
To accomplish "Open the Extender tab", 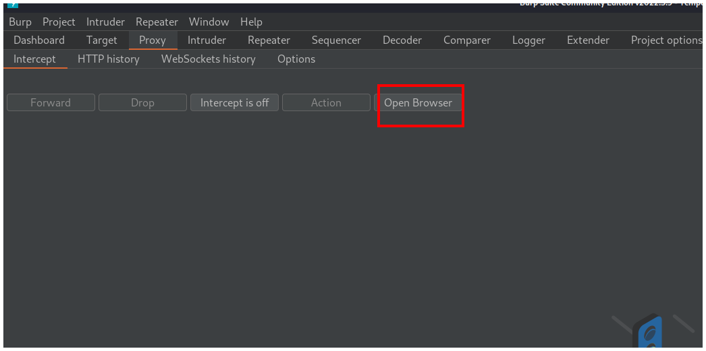I will click(x=588, y=40).
